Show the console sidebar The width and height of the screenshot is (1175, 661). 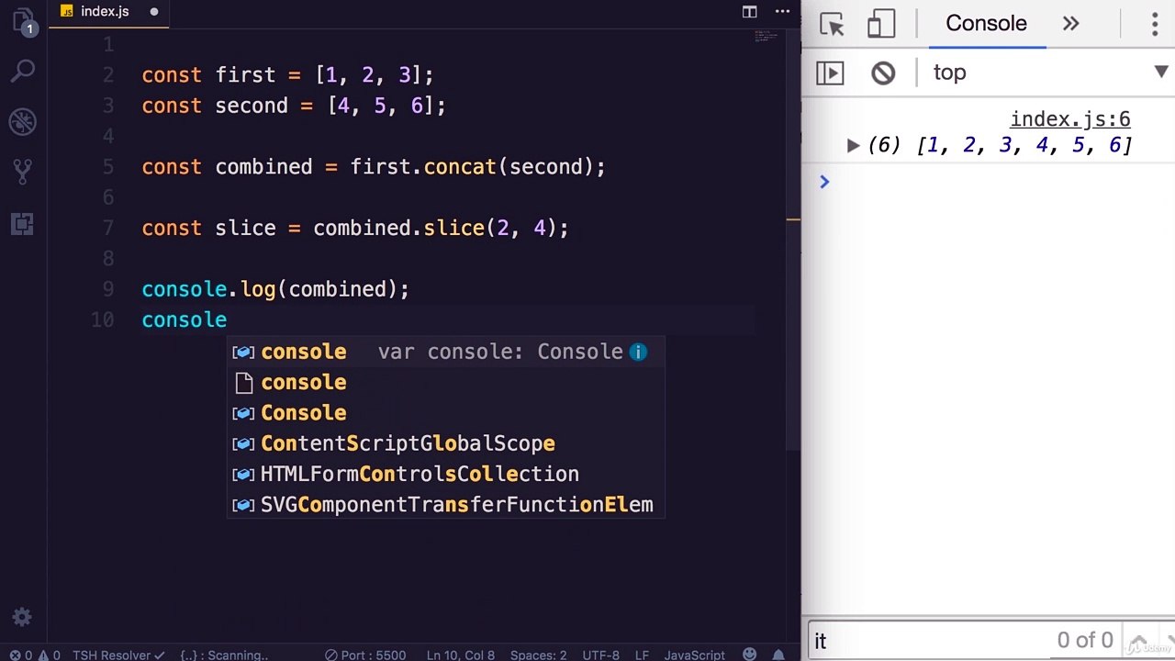point(830,73)
